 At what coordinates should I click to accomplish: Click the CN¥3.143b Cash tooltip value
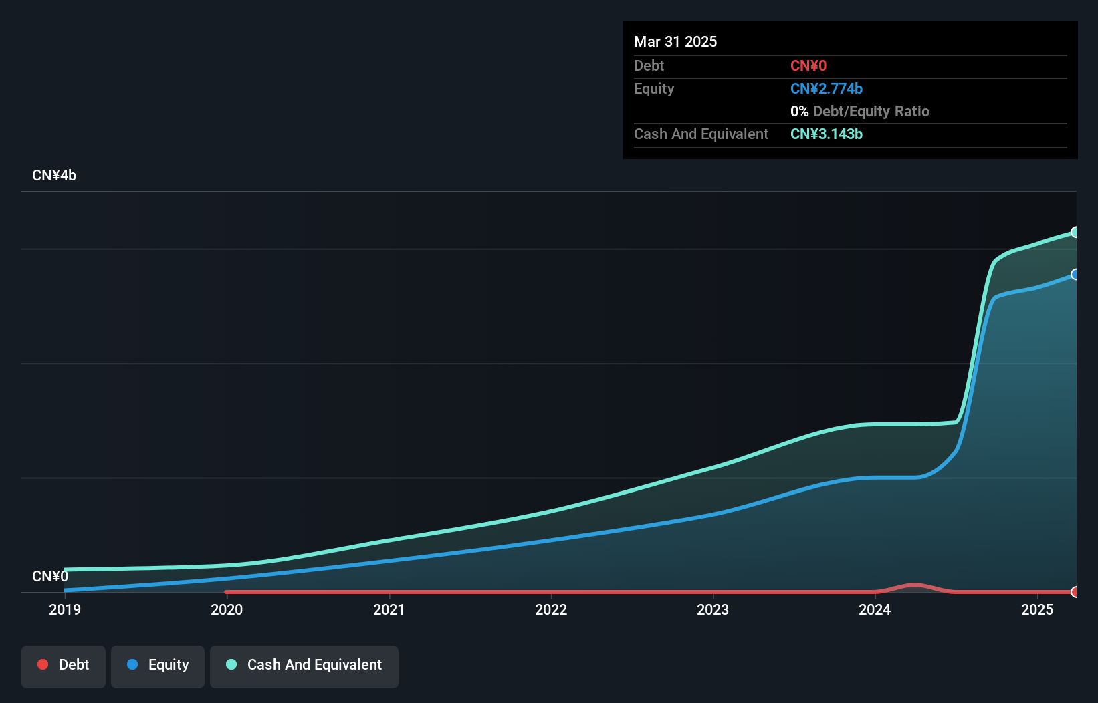pos(827,134)
